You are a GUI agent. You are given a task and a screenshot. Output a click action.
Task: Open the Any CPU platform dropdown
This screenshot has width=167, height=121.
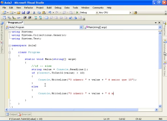(x=130, y=13)
